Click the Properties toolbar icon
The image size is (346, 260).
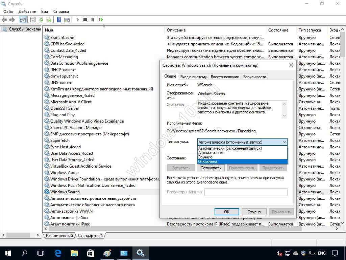tap(33, 20)
